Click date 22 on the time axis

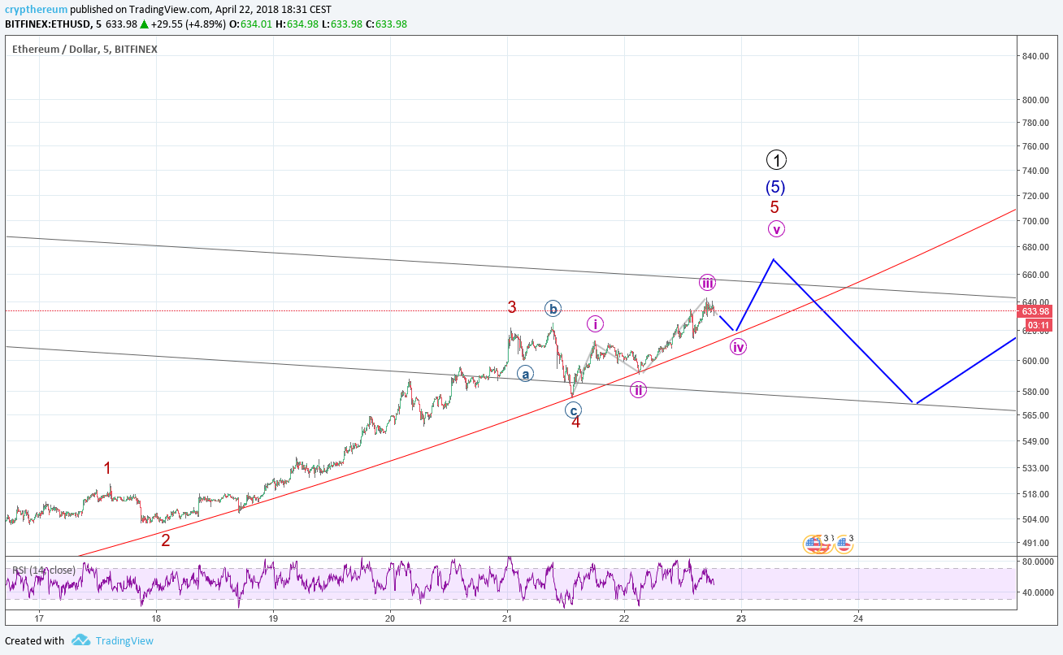(x=624, y=618)
